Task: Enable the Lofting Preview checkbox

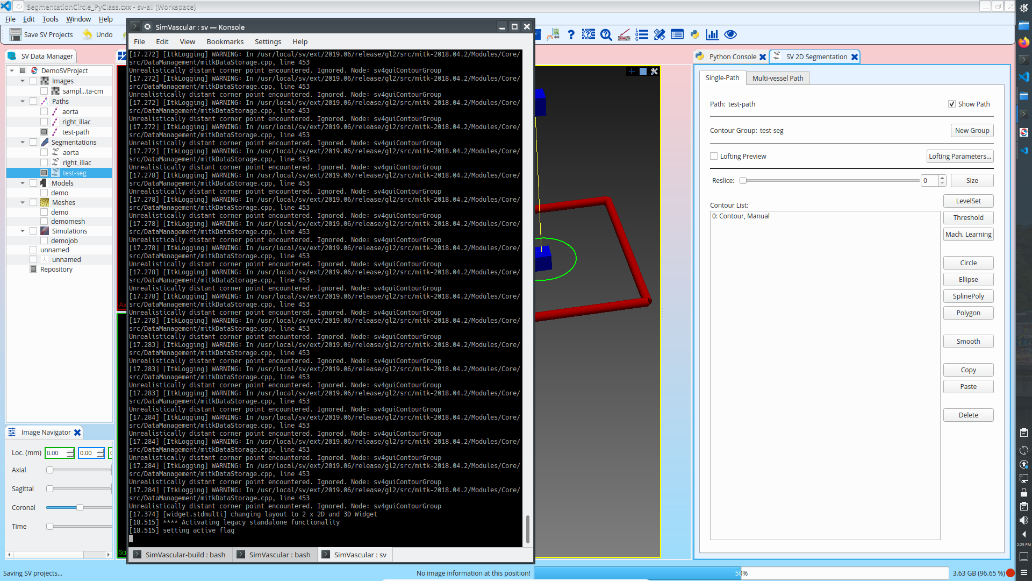Action: pyautogui.click(x=714, y=155)
